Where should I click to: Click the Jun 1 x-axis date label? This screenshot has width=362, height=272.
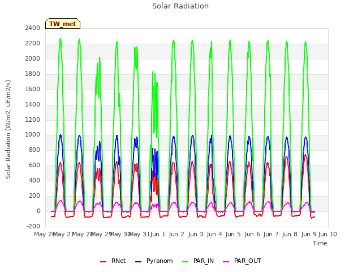pos(158,234)
